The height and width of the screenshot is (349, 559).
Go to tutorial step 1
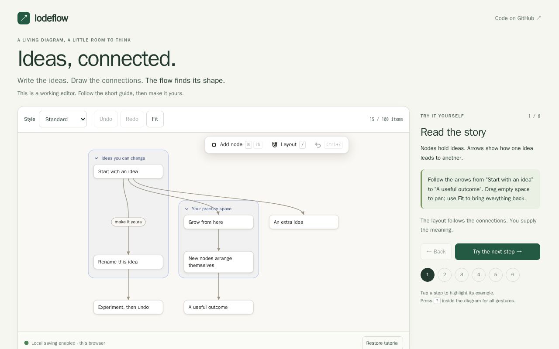pyautogui.click(x=428, y=275)
